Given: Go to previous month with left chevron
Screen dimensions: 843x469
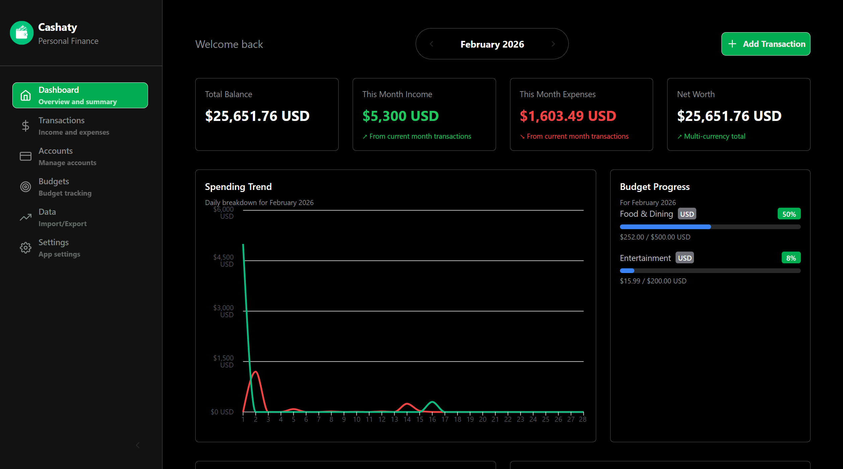Looking at the screenshot, I should pos(431,44).
